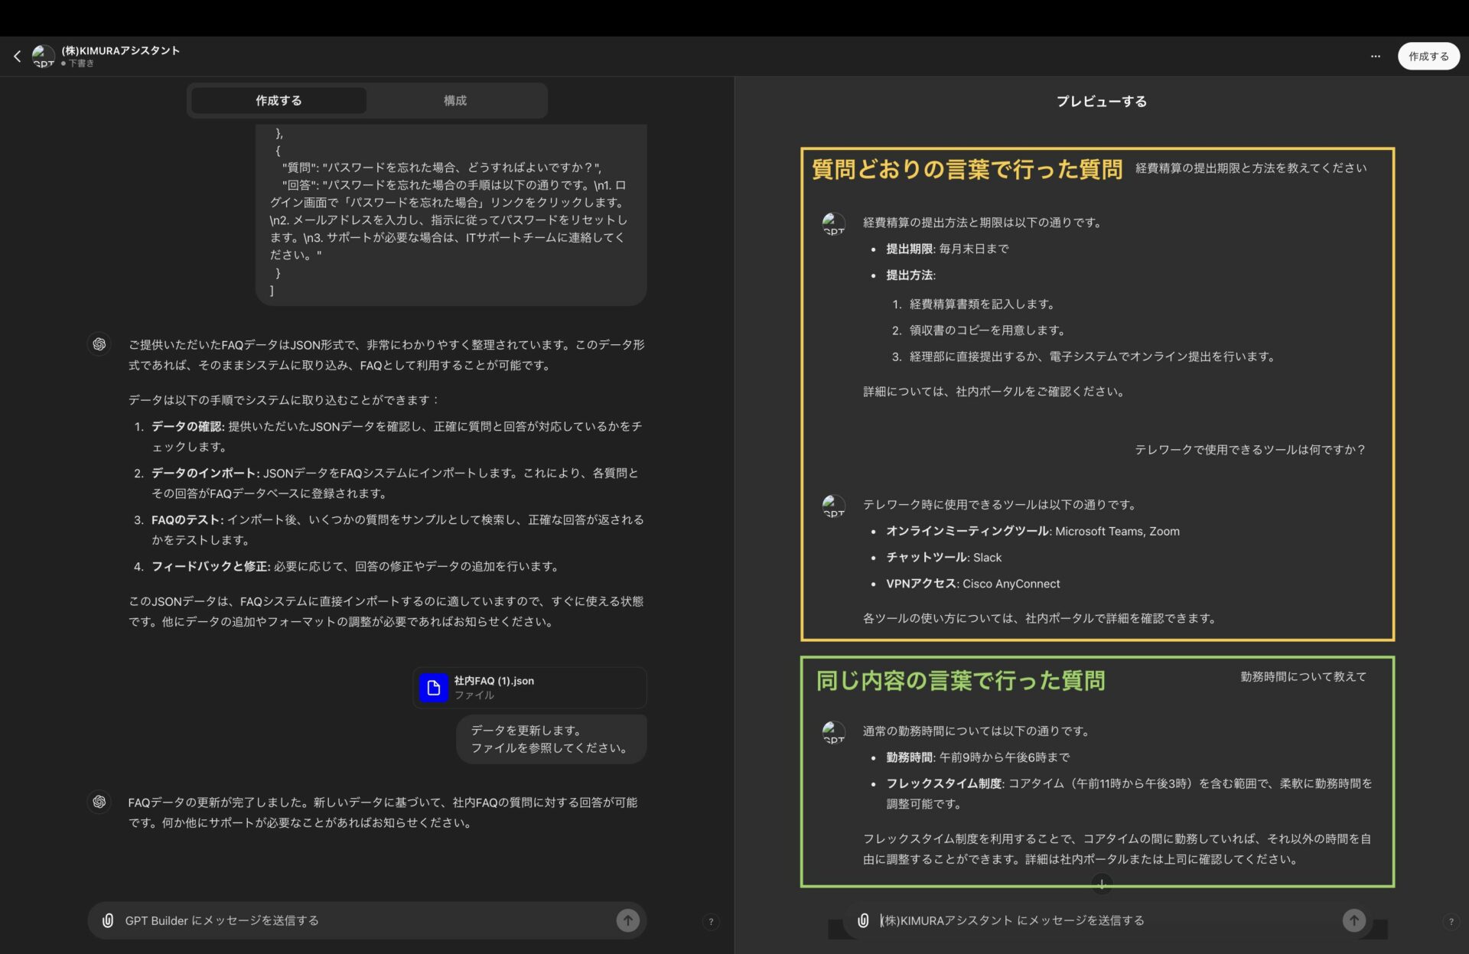Click the bullet チャットツール: Slack
The width and height of the screenshot is (1469, 954).
pyautogui.click(x=943, y=557)
